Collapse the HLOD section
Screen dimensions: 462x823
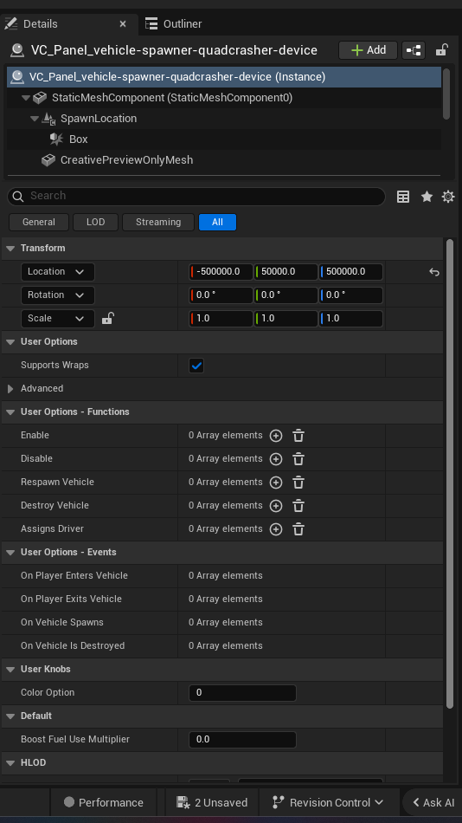pyautogui.click(x=10, y=762)
